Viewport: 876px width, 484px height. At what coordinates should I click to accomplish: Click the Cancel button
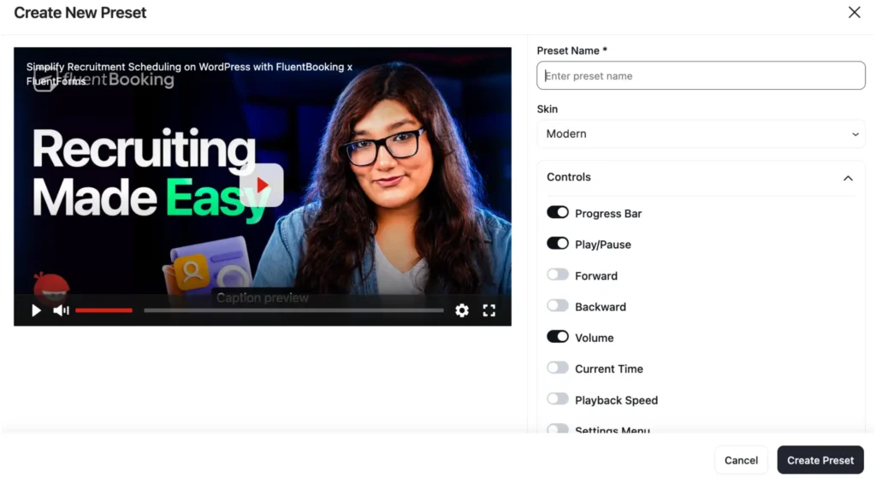741,460
